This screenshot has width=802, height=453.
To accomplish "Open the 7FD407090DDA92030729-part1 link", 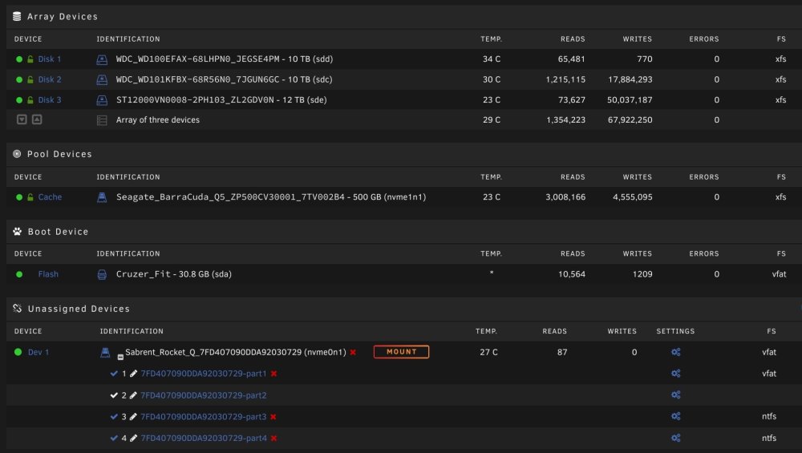I will [x=204, y=374].
